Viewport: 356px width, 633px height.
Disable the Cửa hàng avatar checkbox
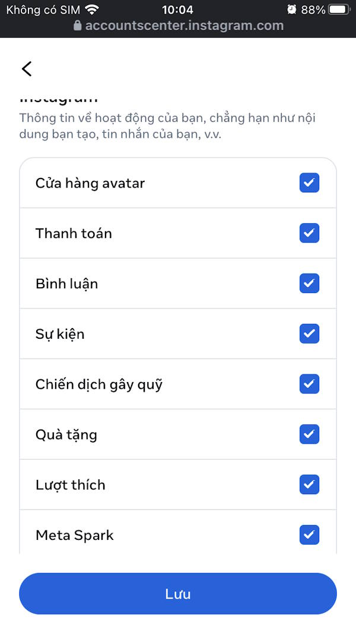(309, 183)
